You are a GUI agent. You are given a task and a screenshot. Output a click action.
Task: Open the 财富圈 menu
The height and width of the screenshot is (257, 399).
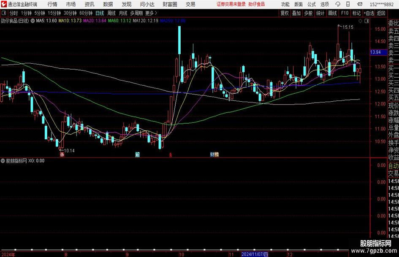(170, 4)
